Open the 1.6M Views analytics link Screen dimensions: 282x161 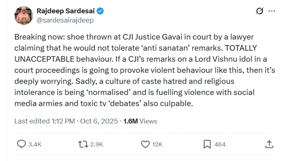coord(140,121)
